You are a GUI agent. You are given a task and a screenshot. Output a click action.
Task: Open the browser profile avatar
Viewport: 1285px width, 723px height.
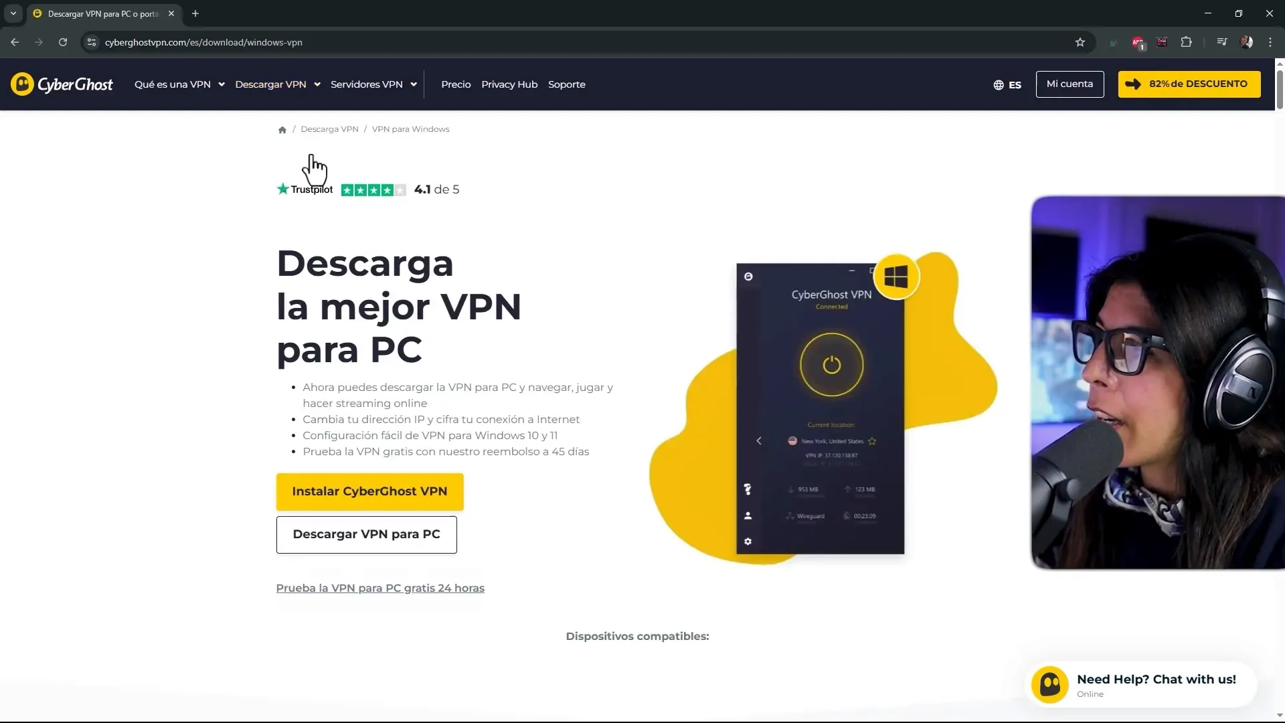1246,42
